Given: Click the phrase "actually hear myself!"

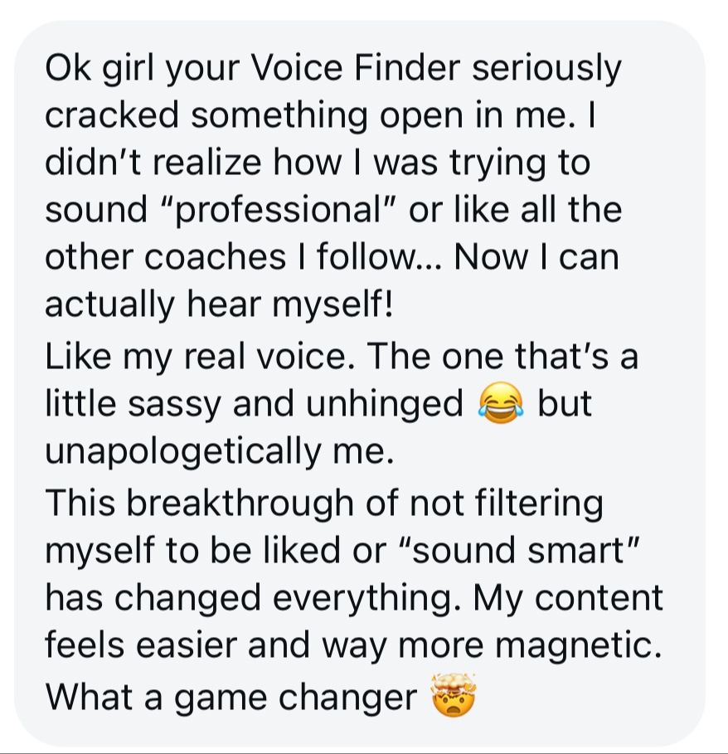Looking at the screenshot, I should click(x=219, y=305).
